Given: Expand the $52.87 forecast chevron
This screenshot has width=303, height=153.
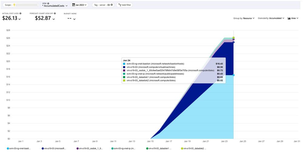Looking at the screenshot, I should point(54,19).
